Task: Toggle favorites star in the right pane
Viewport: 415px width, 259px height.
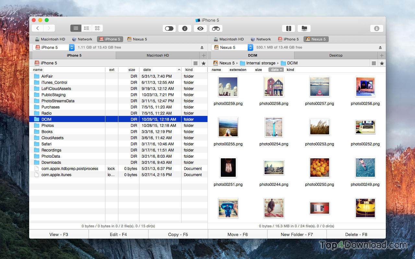Action: [x=382, y=63]
